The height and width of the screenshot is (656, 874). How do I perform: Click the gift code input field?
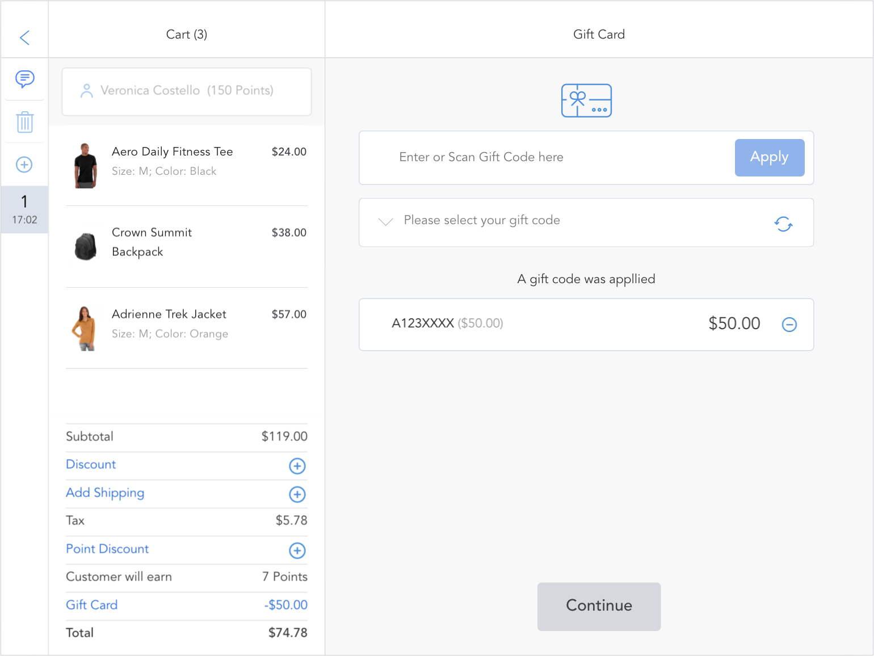(545, 158)
